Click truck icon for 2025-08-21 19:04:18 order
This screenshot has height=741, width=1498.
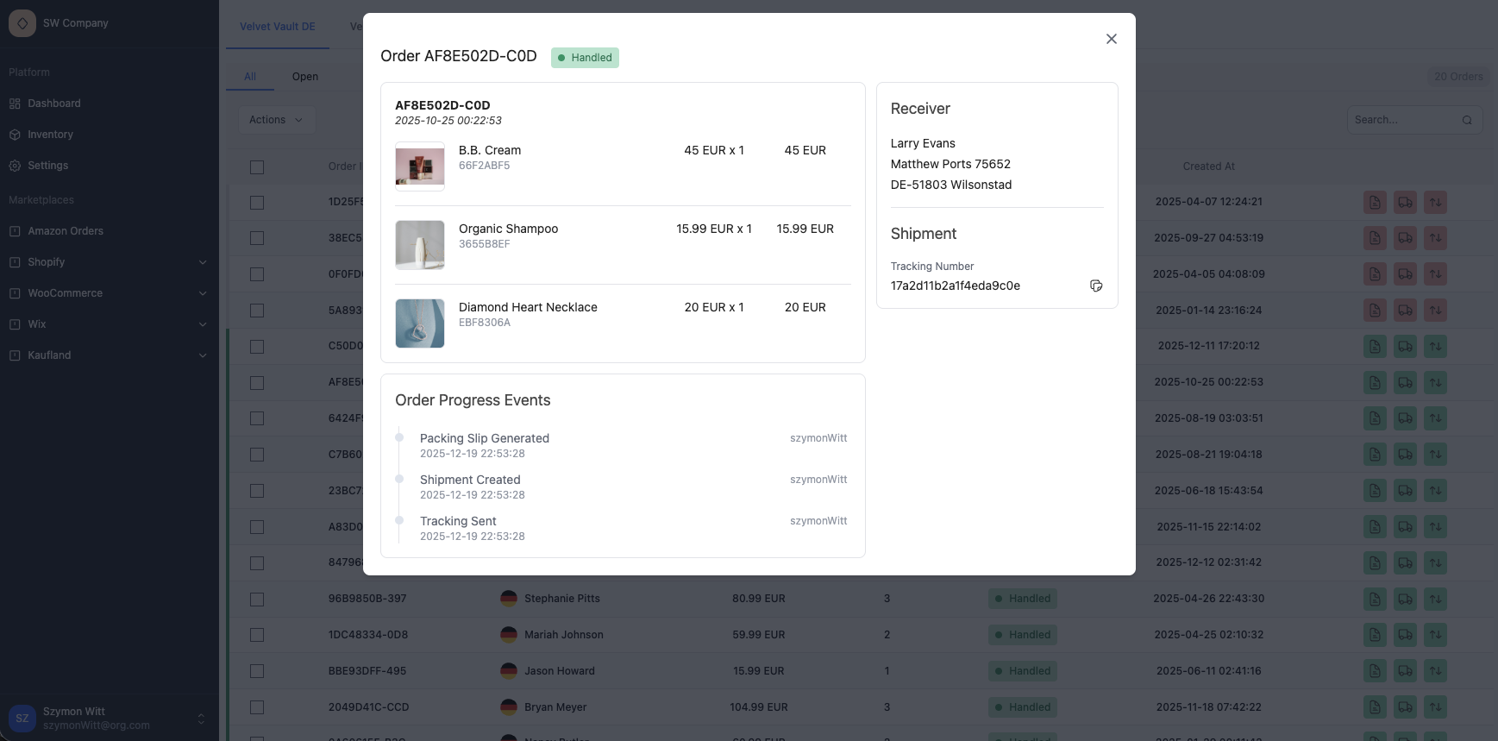[1405, 455]
